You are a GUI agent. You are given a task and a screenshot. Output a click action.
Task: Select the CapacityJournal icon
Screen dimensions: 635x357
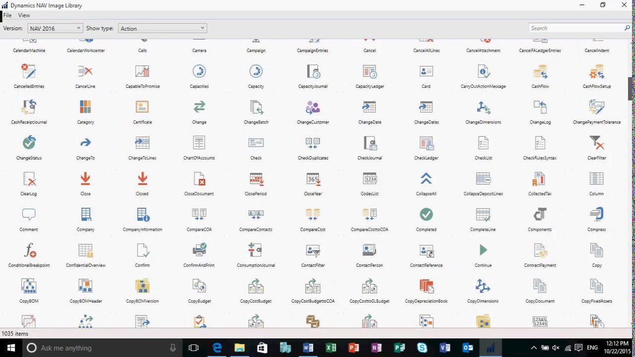click(x=313, y=71)
